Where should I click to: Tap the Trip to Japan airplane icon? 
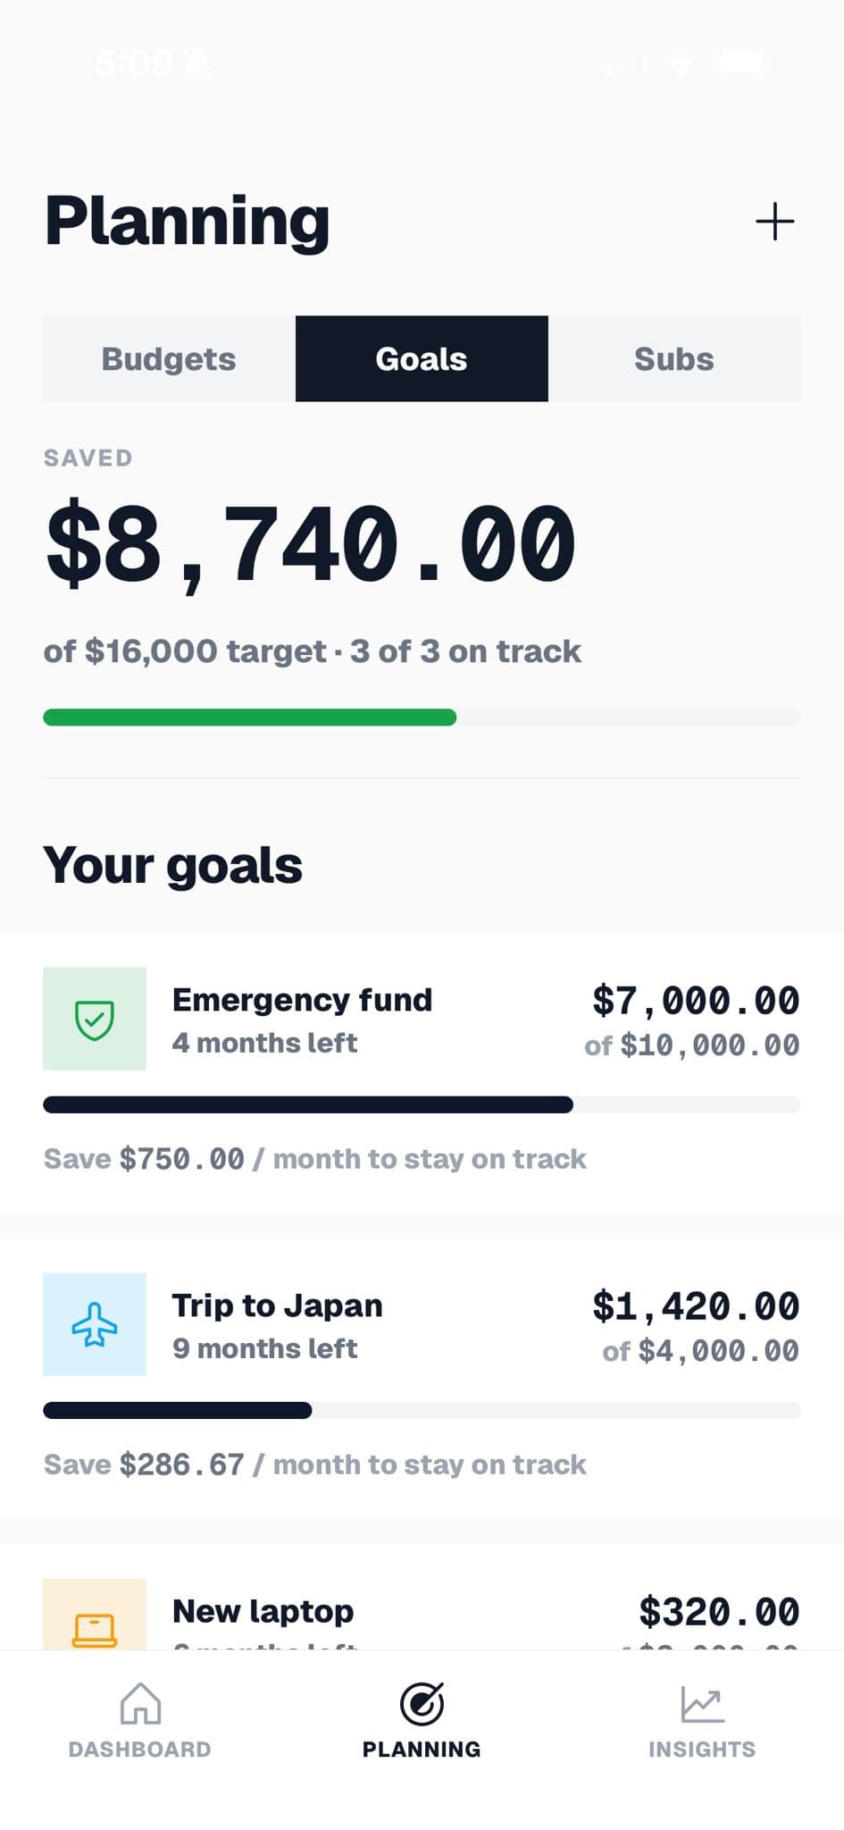(95, 1324)
